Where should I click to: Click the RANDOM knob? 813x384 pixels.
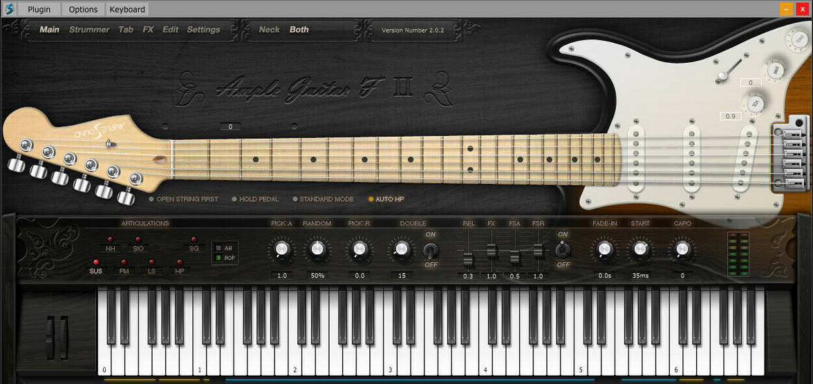[x=317, y=250]
